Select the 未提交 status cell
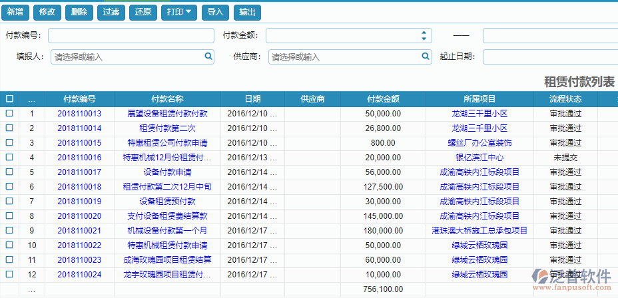The width and height of the screenshot is (618, 298). [565, 158]
